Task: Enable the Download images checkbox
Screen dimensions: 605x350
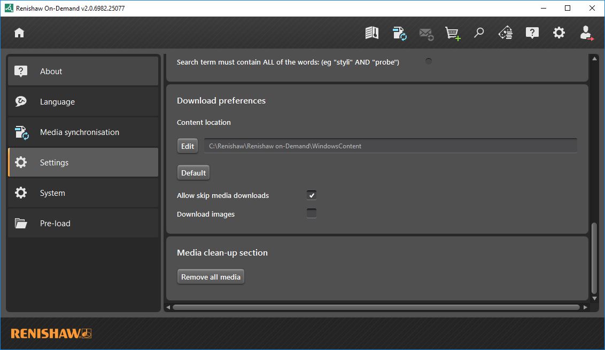Action: (312, 214)
